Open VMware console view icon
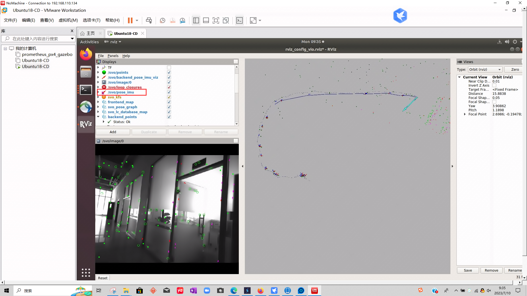This screenshot has height=296, width=527. [239, 20]
